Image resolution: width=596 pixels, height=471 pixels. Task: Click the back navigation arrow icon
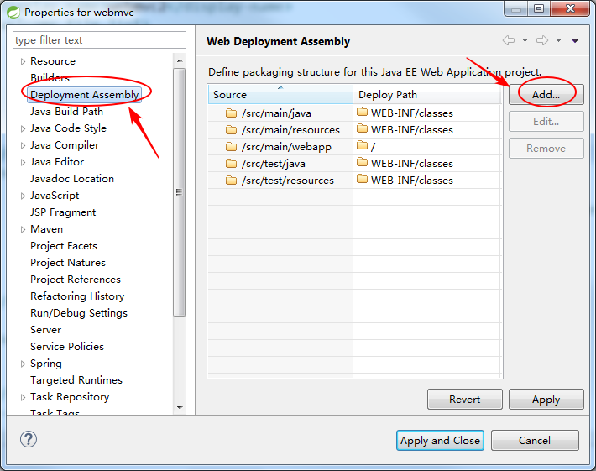pyautogui.click(x=508, y=40)
